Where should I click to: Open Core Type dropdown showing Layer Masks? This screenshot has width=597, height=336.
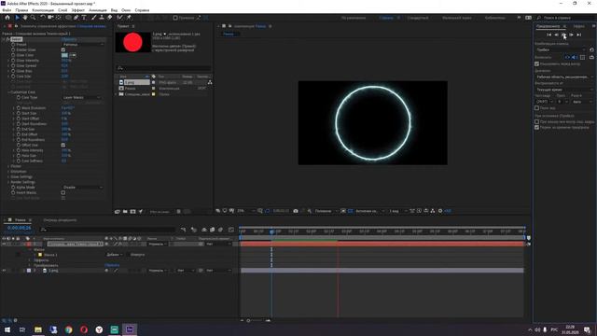click(x=81, y=97)
